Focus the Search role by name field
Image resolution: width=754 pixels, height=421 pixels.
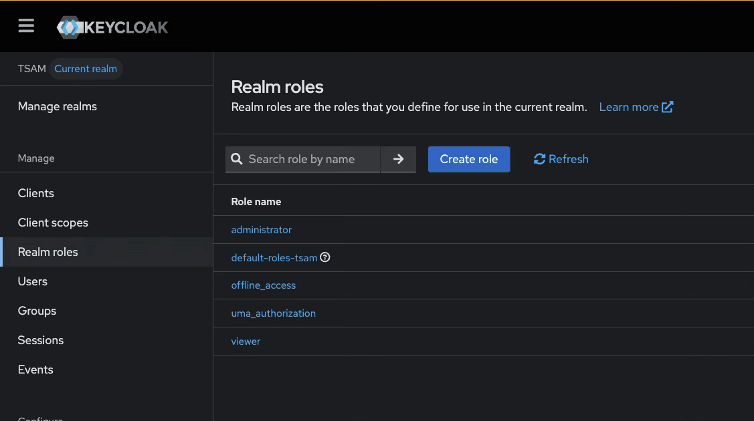pyautogui.click(x=303, y=159)
